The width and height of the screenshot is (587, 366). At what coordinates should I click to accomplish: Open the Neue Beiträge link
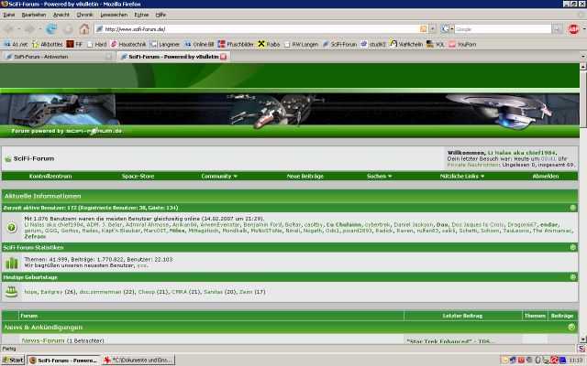coord(305,176)
